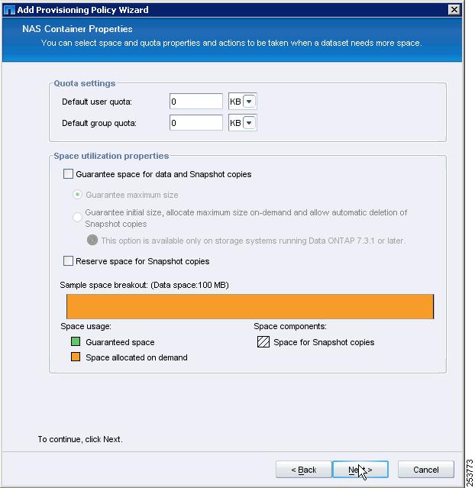Click the Default user quota input field

196,102
